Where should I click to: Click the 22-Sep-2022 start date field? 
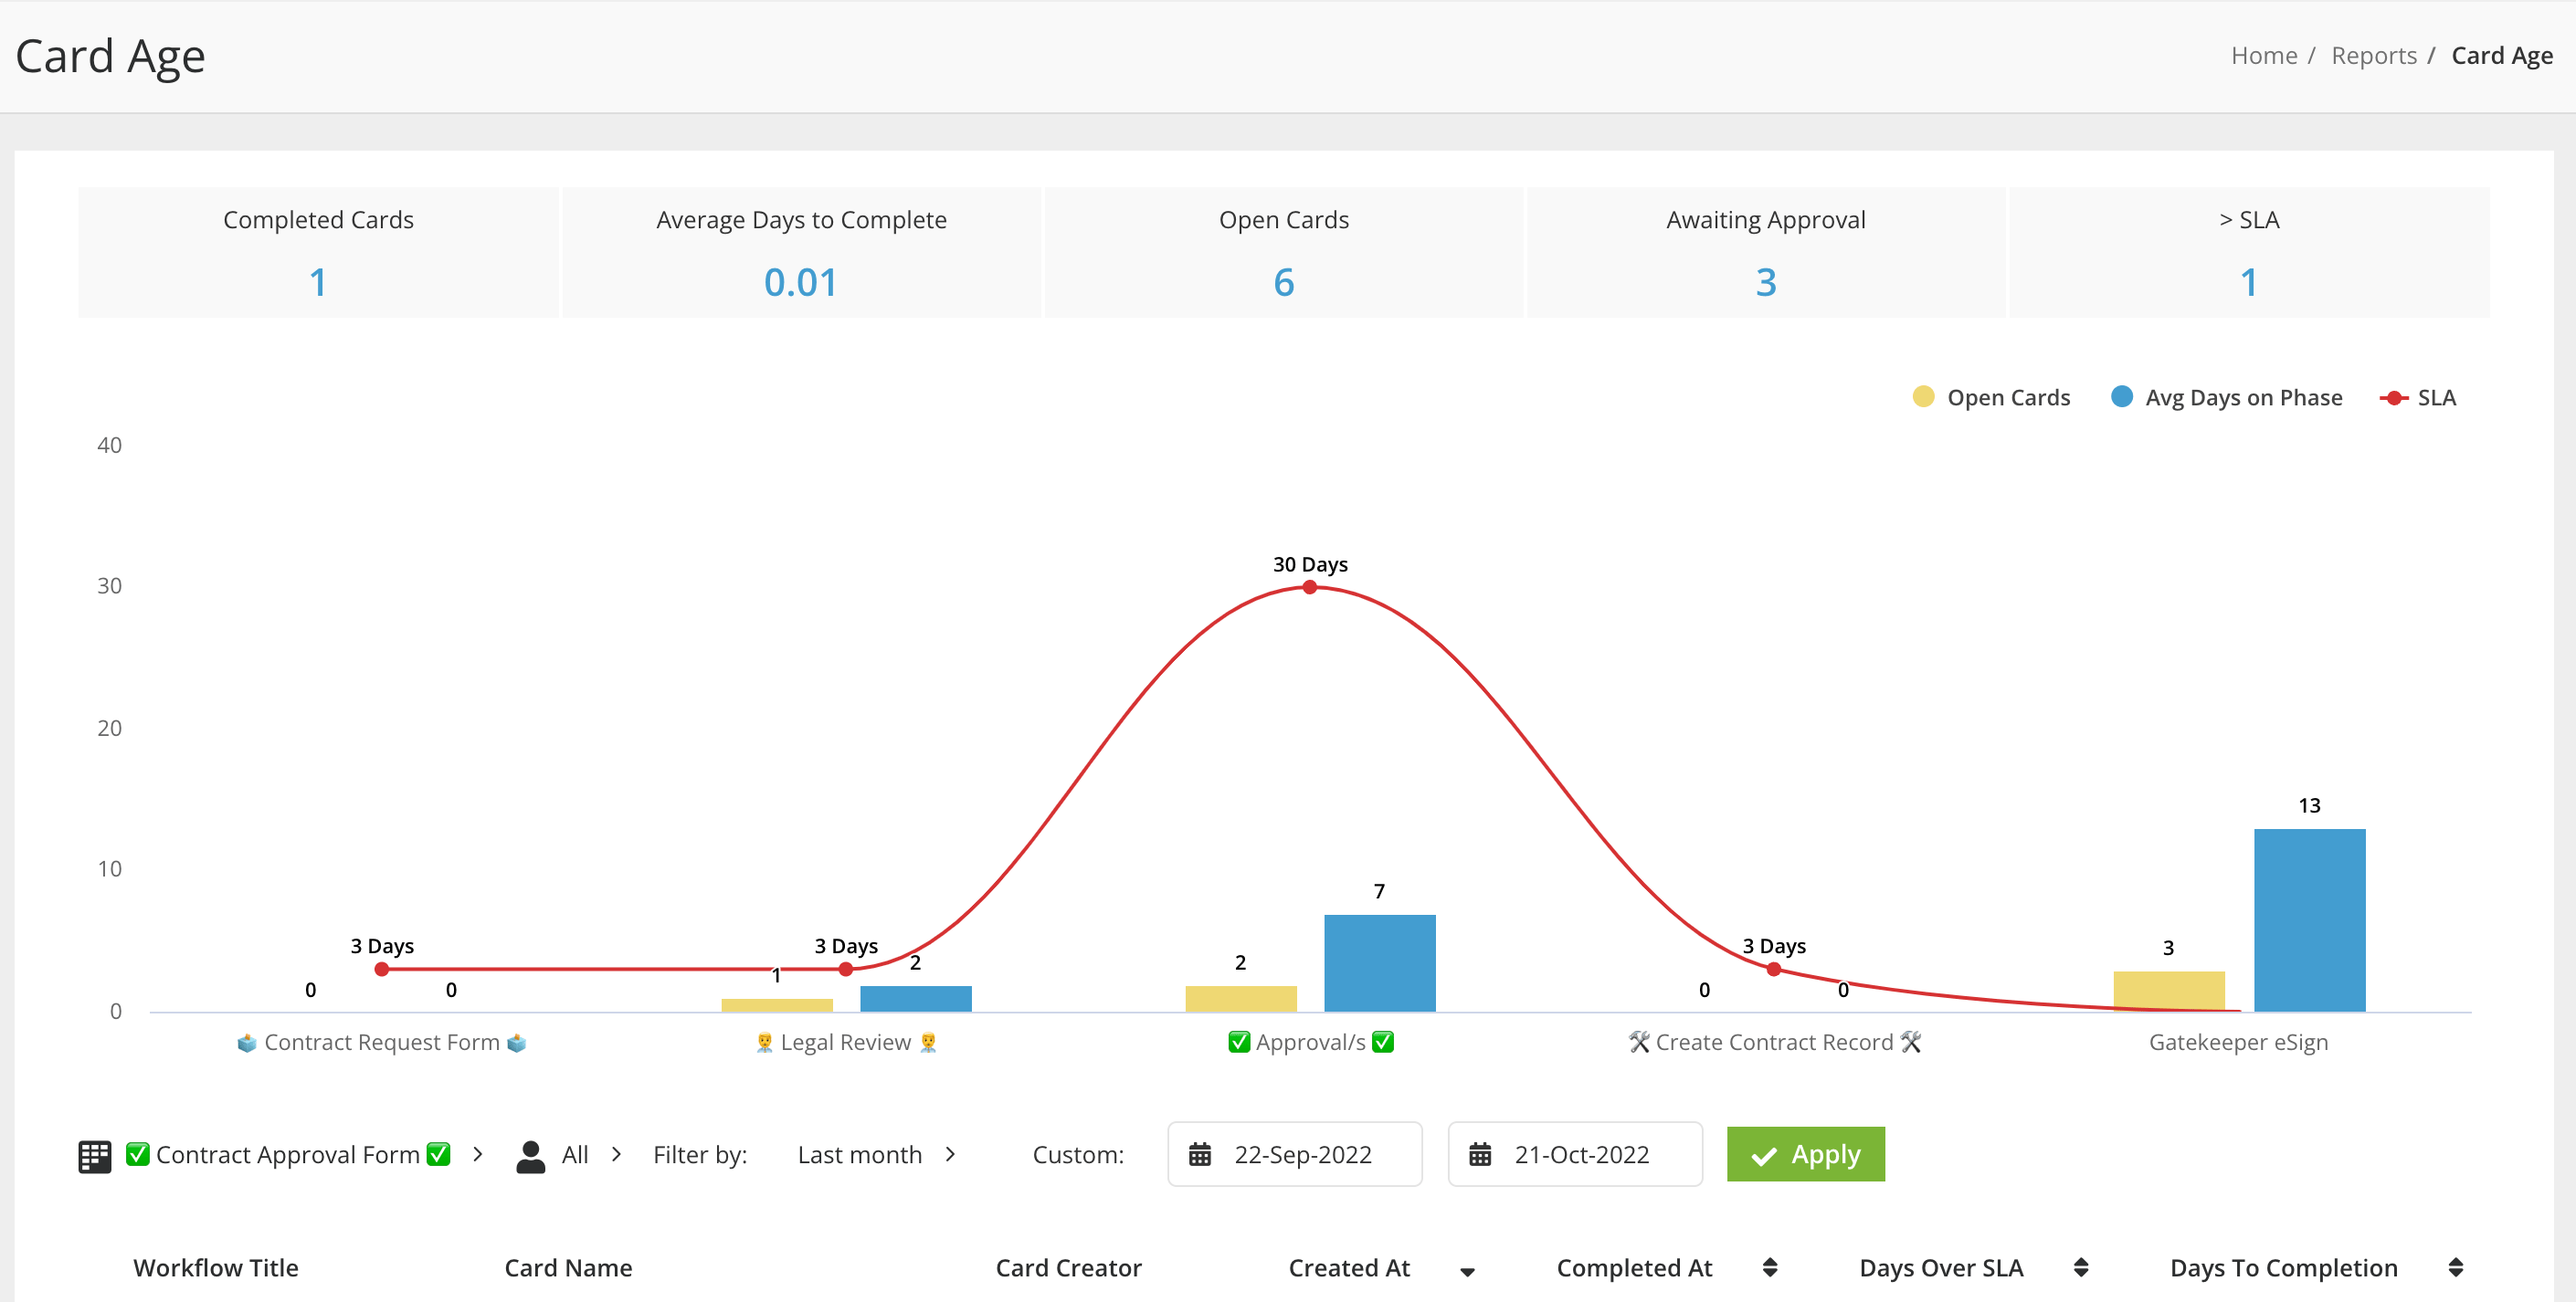(x=1301, y=1155)
